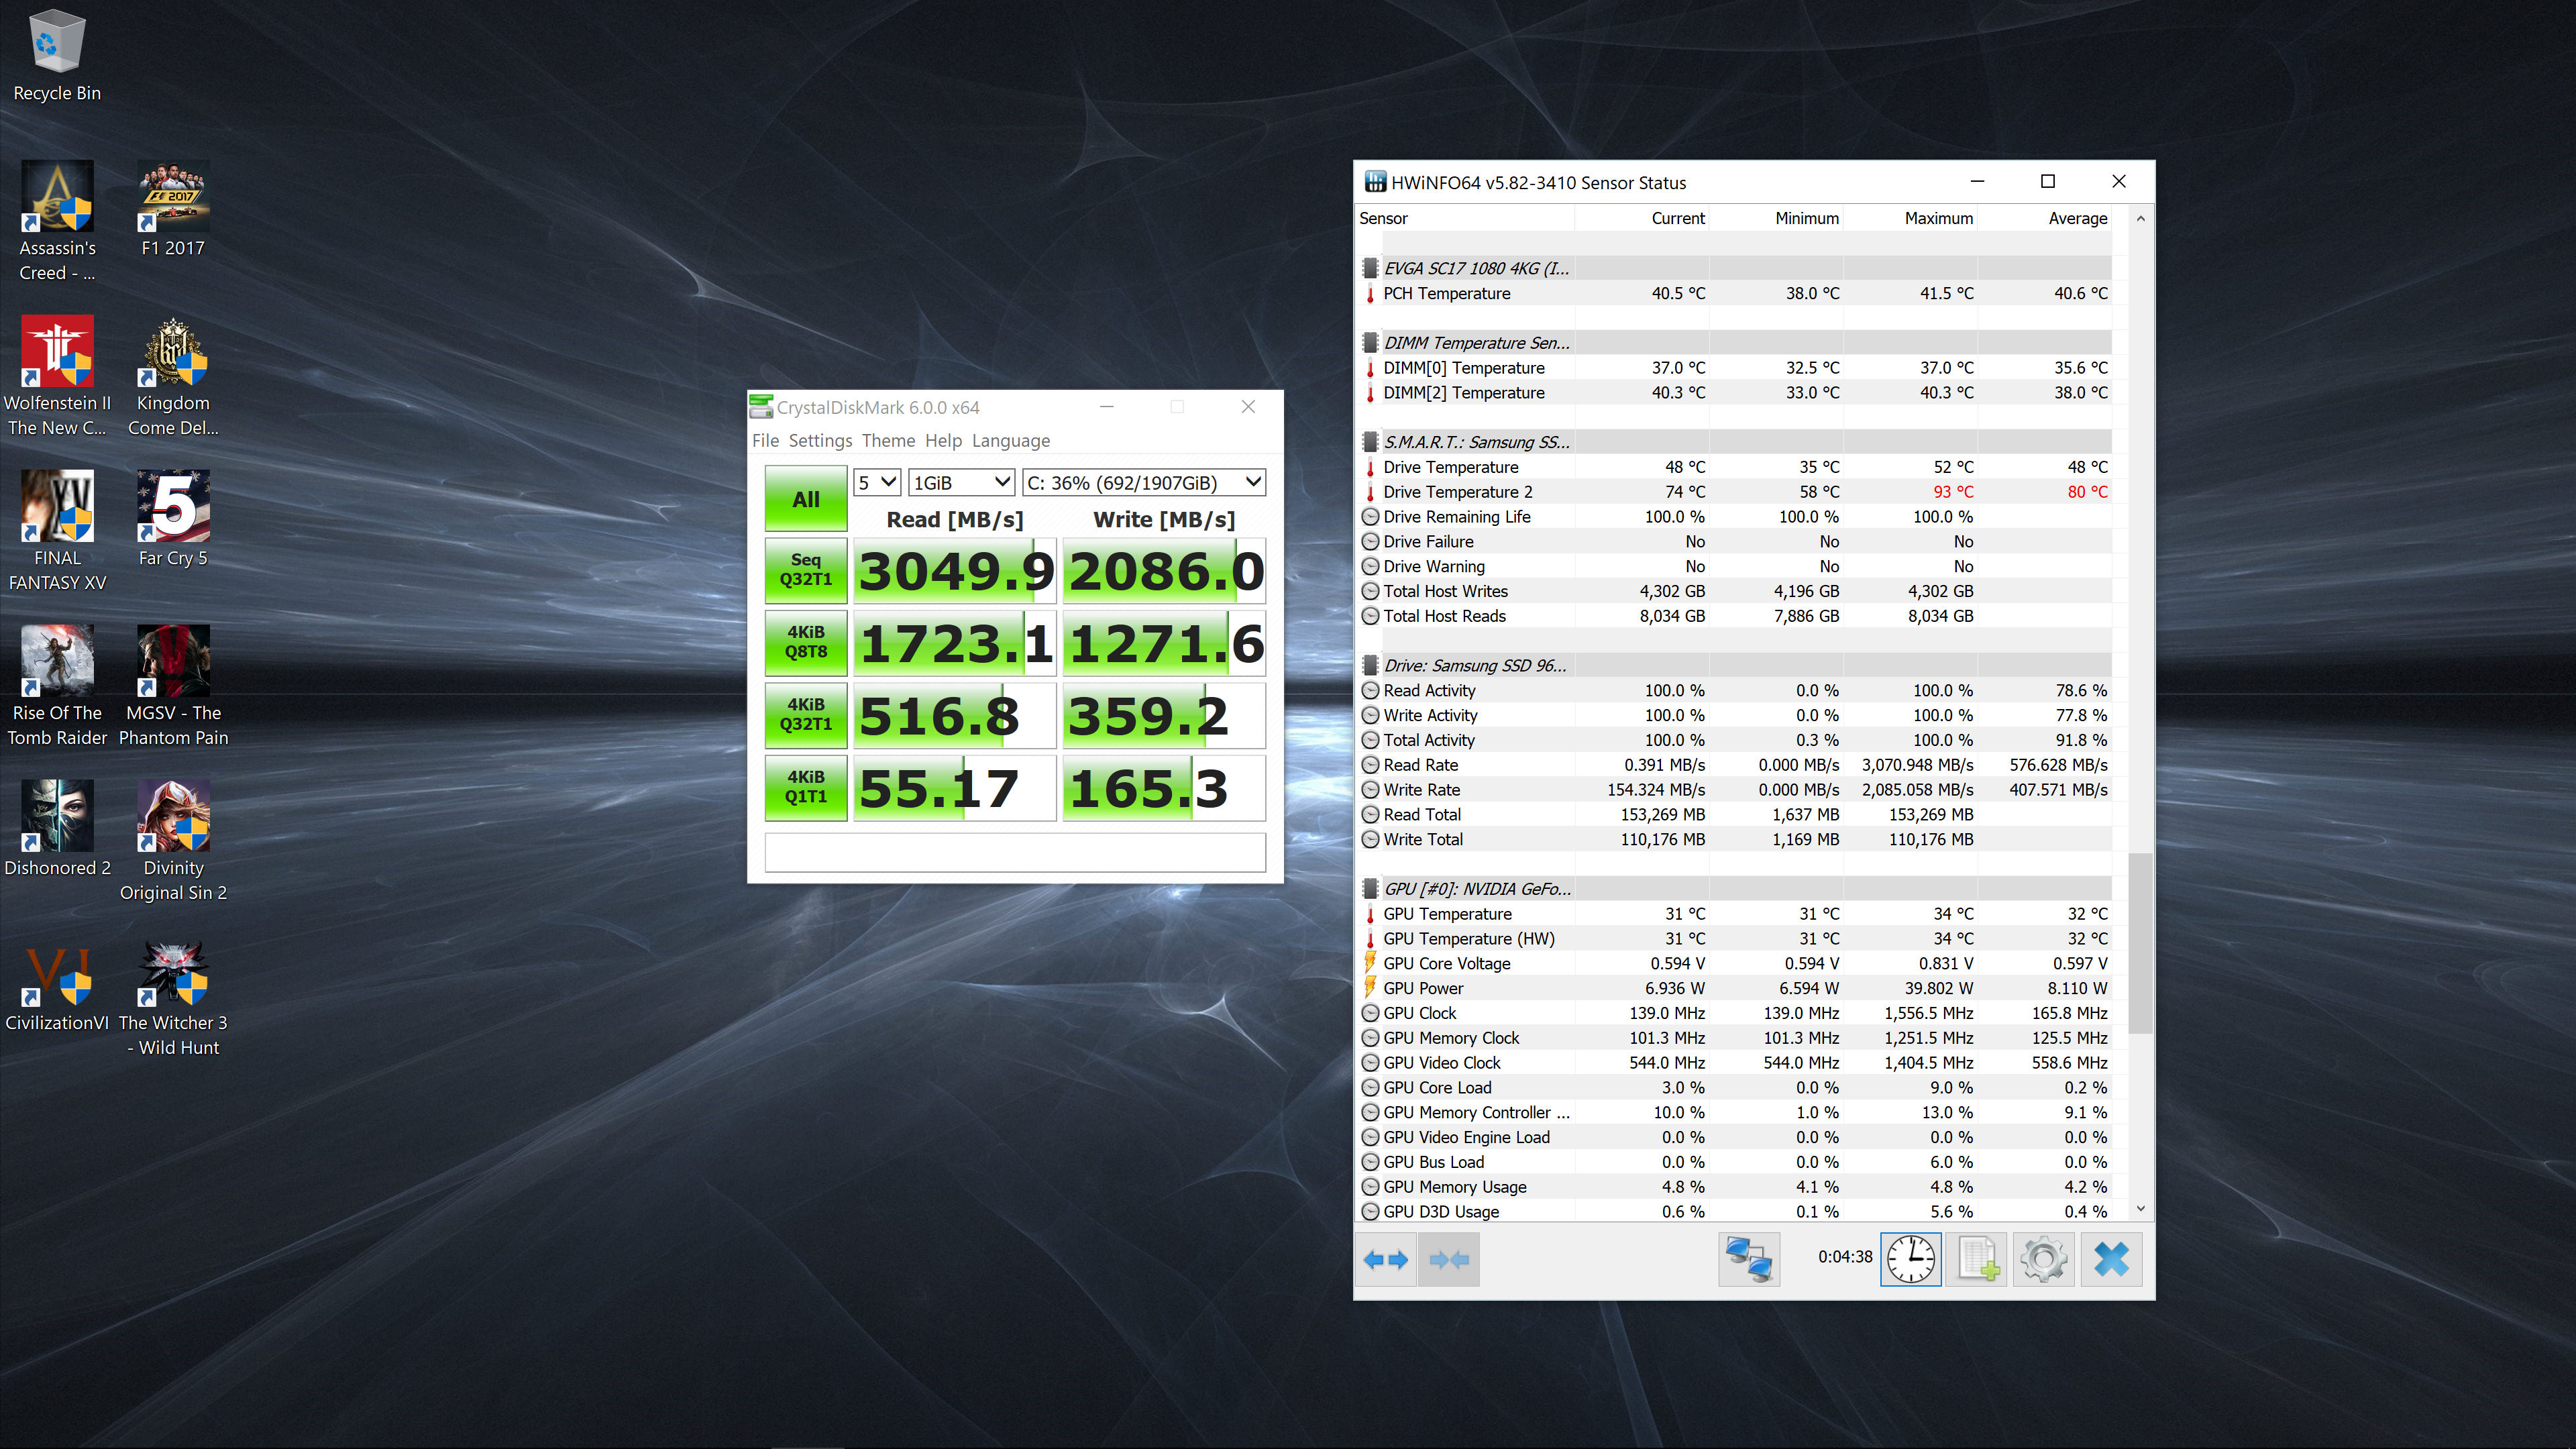Open HWiNFO sensor settings gear icon
2576x1449 pixels.
coord(2043,1259)
